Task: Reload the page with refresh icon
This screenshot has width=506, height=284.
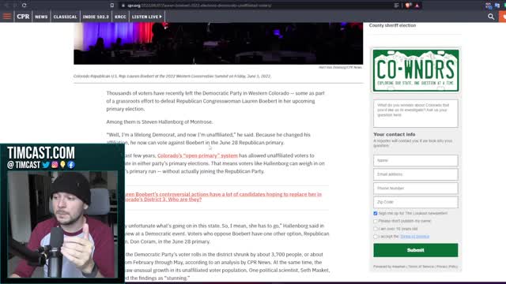Action: tap(25, 6)
